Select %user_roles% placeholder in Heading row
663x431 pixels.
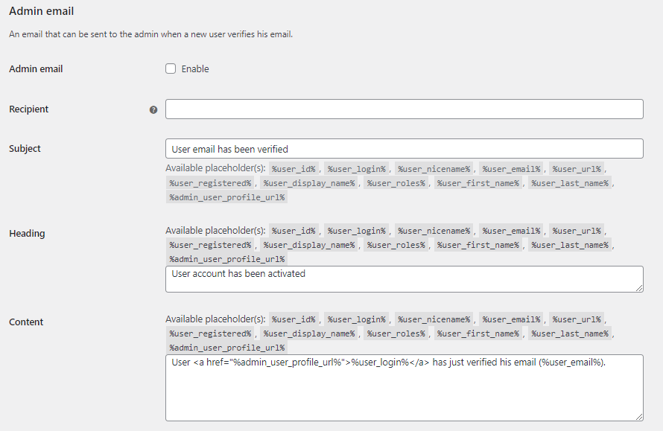[x=396, y=245]
